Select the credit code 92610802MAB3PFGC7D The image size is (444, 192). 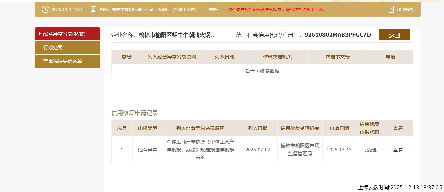pos(338,35)
